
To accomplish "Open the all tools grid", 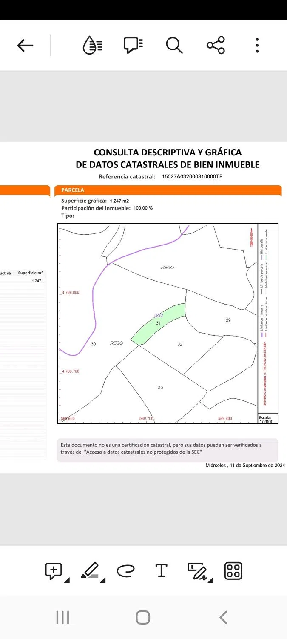I will coord(233,571).
